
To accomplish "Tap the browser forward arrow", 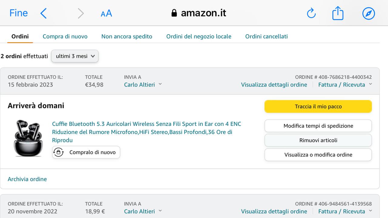I will 80,13.
